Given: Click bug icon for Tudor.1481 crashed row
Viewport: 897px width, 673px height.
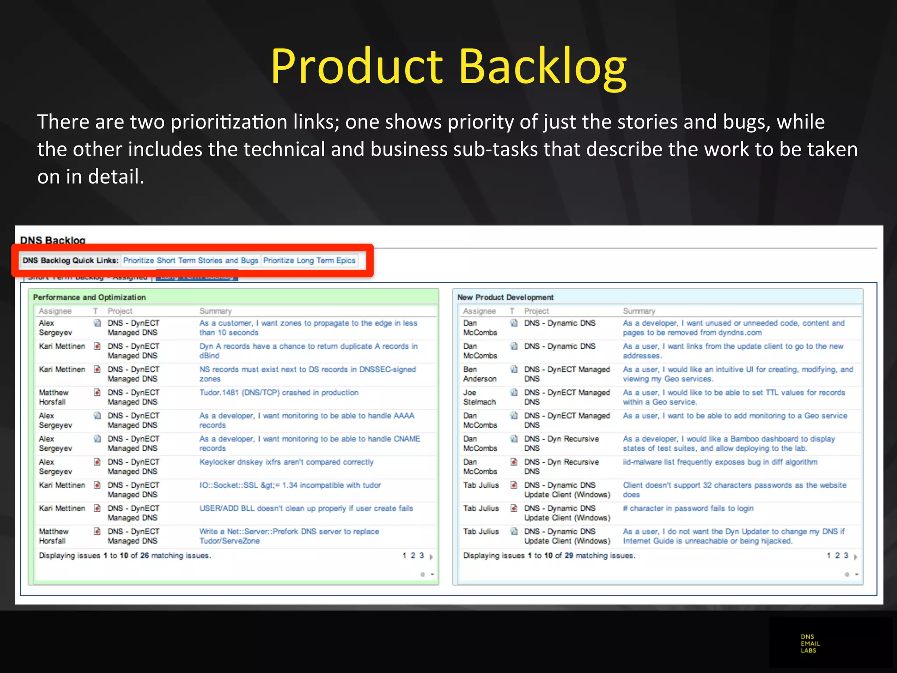Looking at the screenshot, I should tap(97, 392).
